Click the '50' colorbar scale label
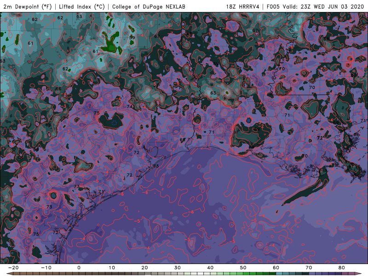Viewport: 368px width, 276px height. (x=243, y=268)
